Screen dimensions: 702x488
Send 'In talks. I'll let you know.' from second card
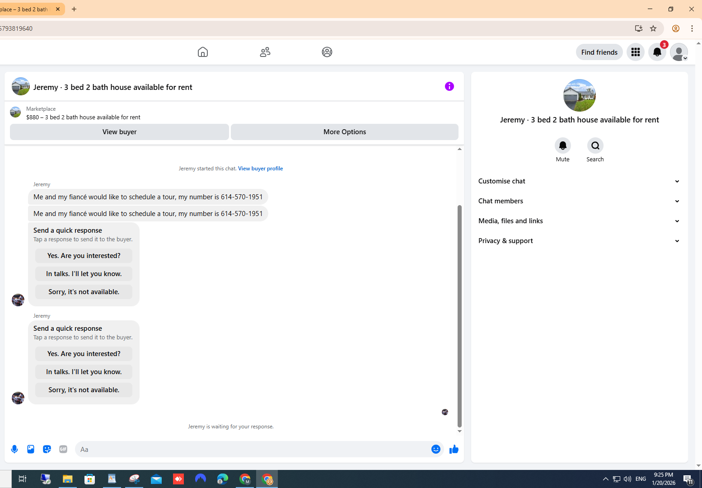click(x=84, y=372)
